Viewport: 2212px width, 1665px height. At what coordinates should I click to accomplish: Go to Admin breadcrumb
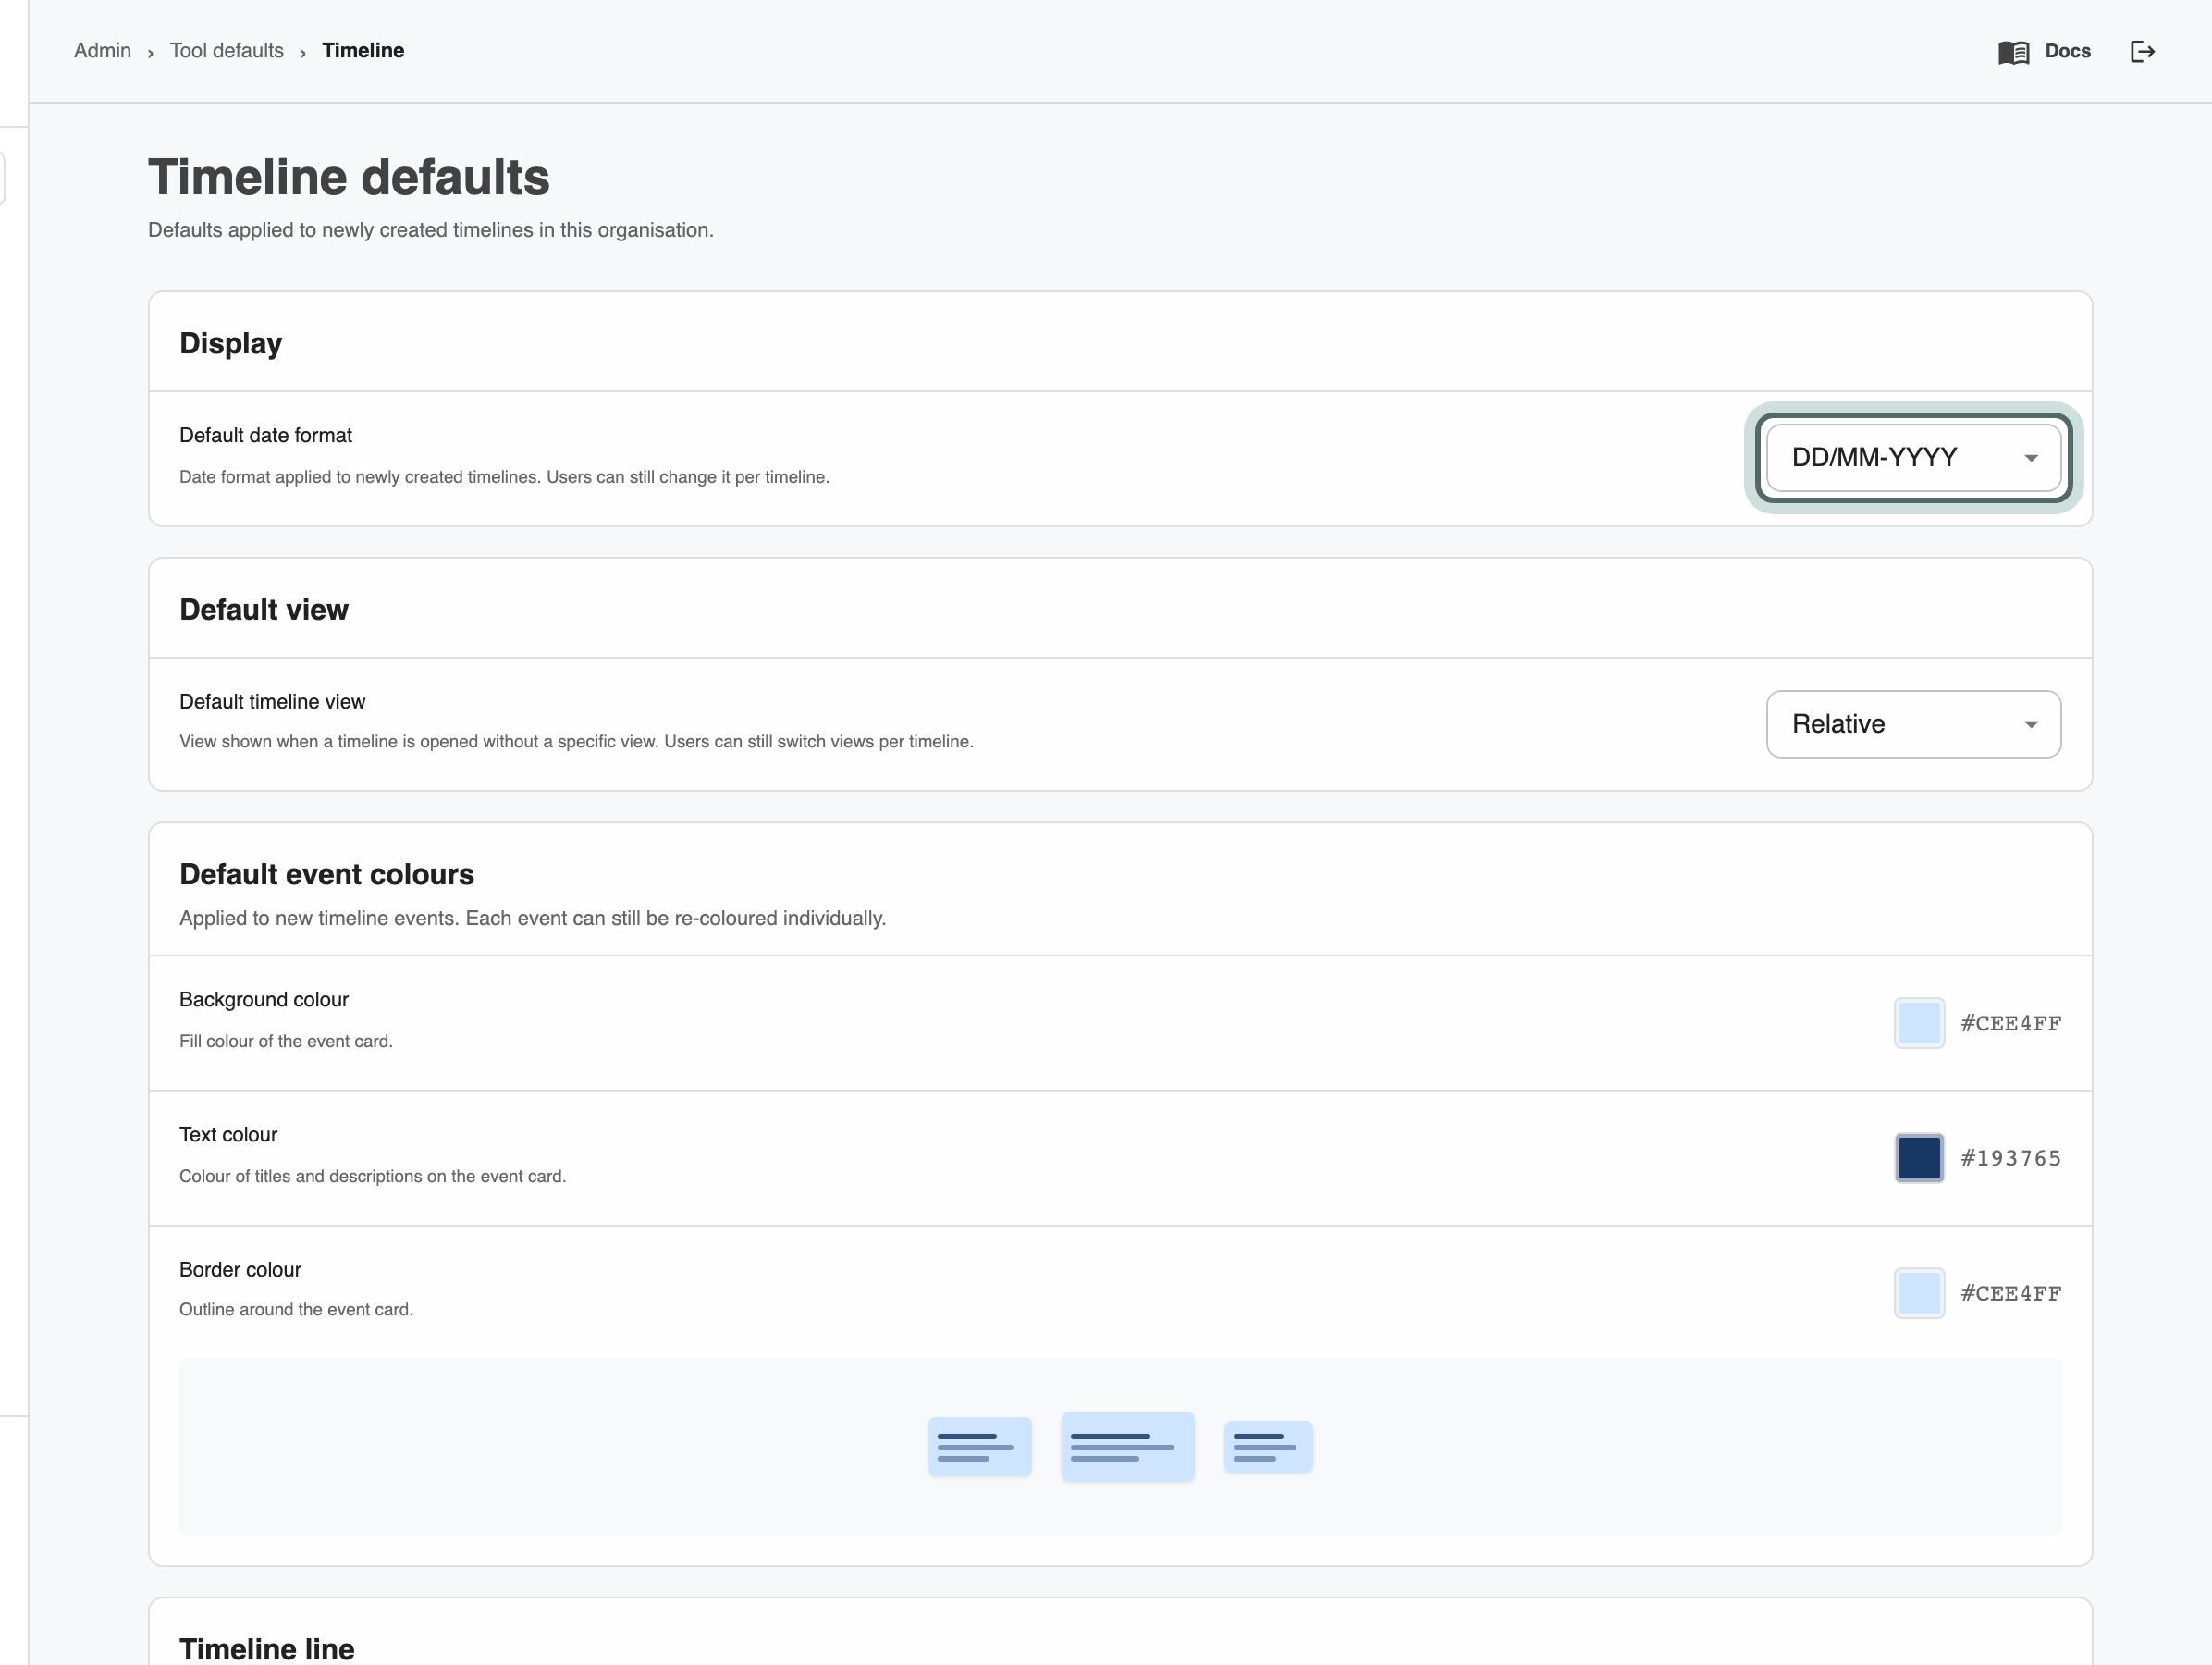[102, 50]
